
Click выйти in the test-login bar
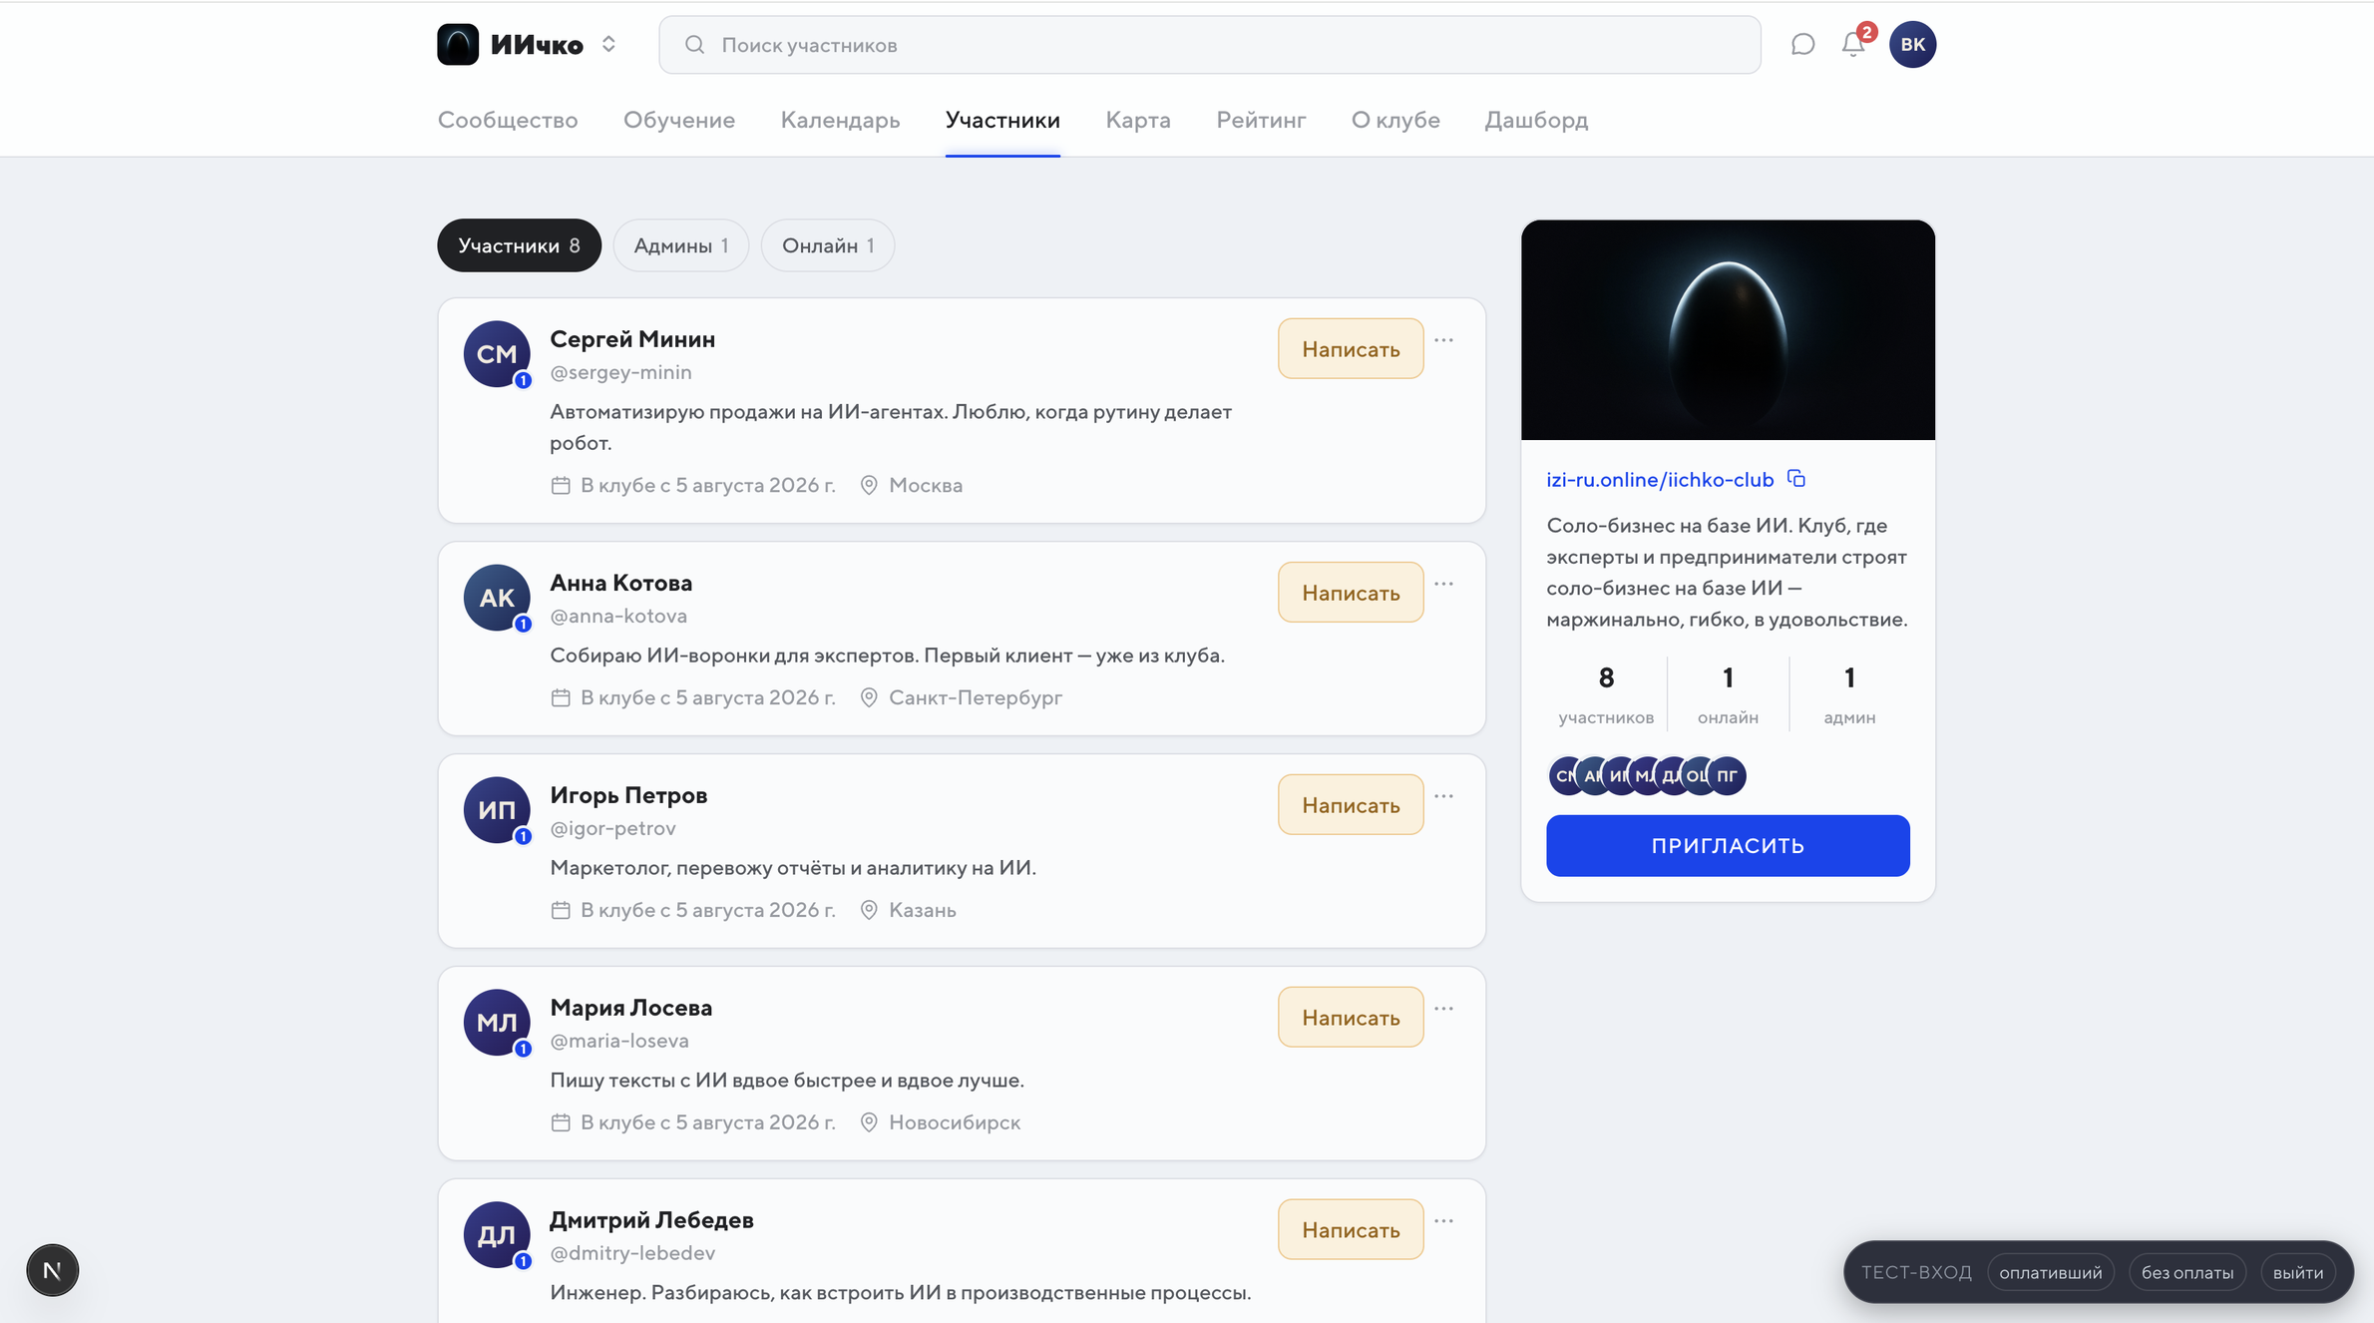pos(2298,1272)
